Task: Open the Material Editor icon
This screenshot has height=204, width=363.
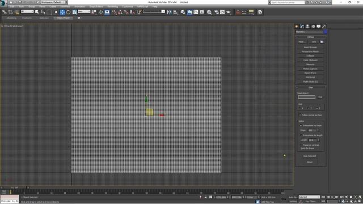Action: click(209, 12)
